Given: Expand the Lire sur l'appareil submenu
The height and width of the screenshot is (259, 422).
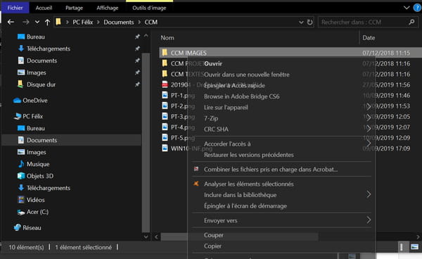Looking at the screenshot, I should (x=369, y=107).
